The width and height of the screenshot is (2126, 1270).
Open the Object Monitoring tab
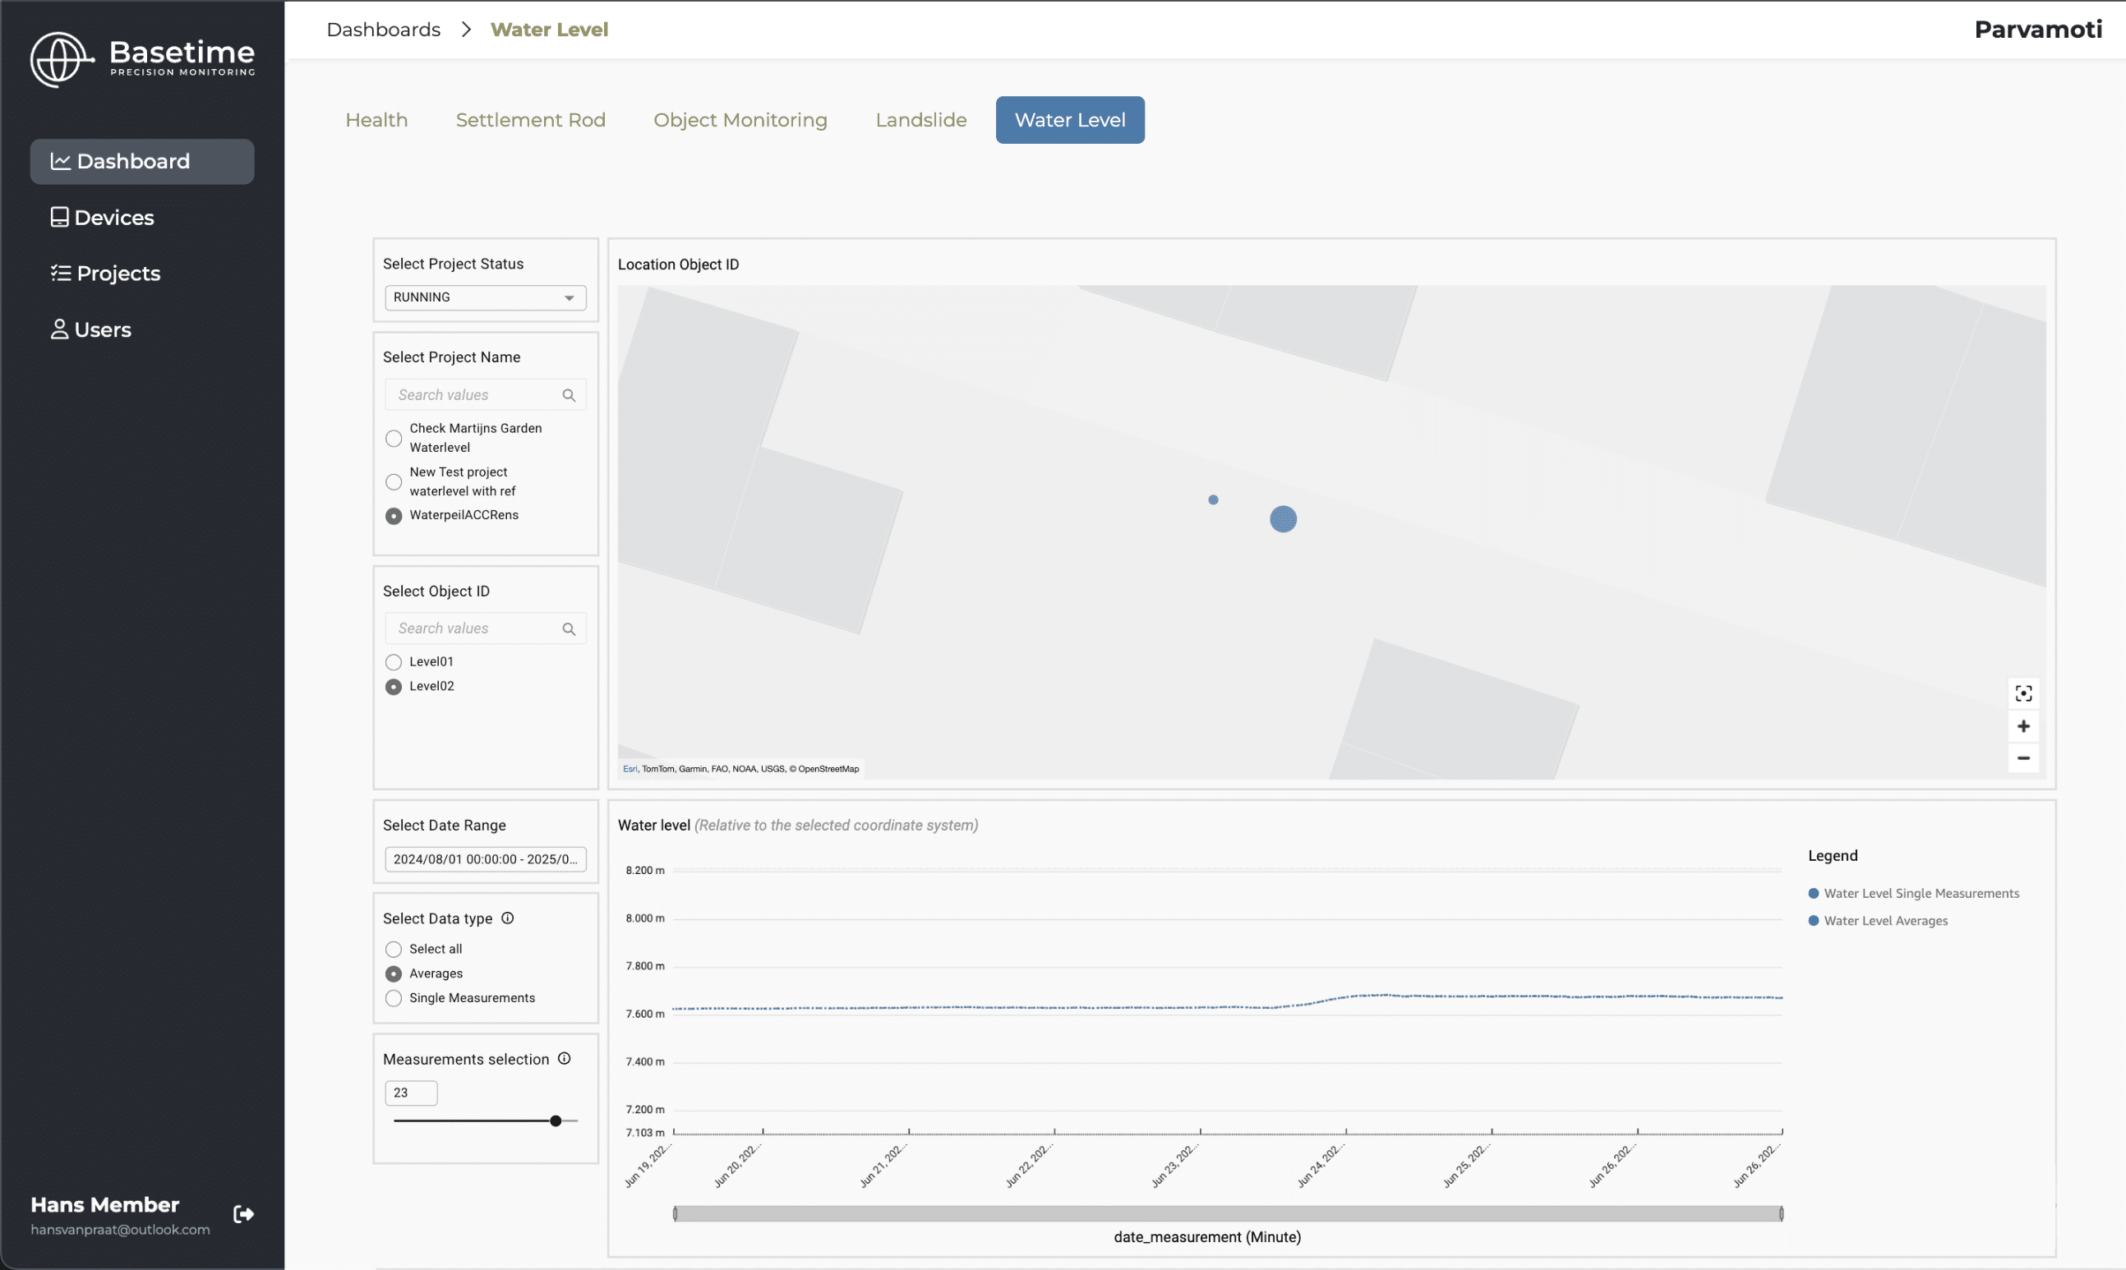pyautogui.click(x=740, y=120)
